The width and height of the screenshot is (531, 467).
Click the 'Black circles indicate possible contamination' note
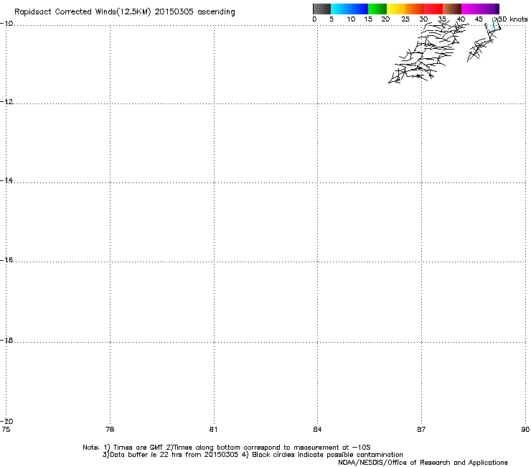pyautogui.click(x=327, y=455)
